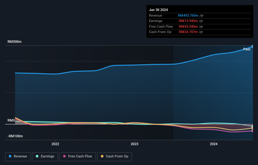Click the 2024 x-axis label
This screenshot has width=258, height=165.
(x=214, y=144)
